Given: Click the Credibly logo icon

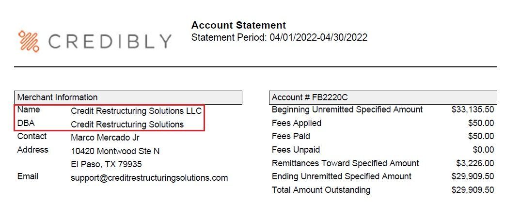Looking at the screenshot, I should point(29,41).
